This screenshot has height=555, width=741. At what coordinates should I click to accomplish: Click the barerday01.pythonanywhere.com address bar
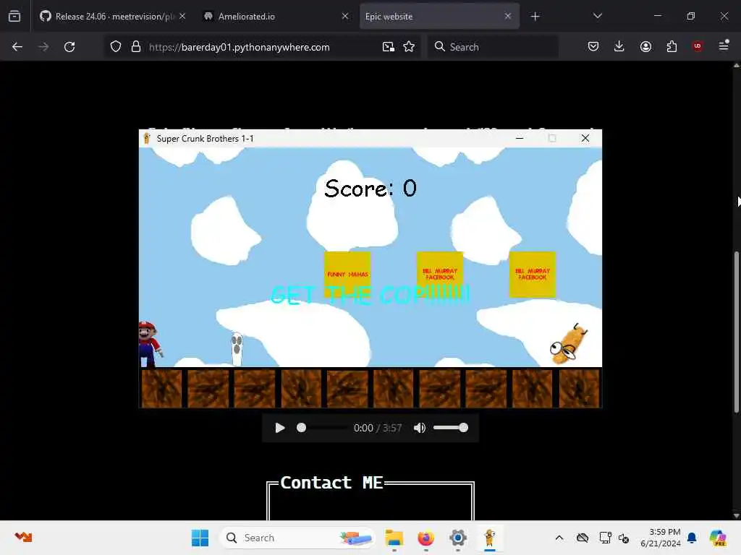[x=239, y=47]
